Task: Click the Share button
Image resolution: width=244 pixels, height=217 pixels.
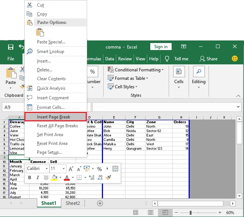Action: click(x=209, y=59)
